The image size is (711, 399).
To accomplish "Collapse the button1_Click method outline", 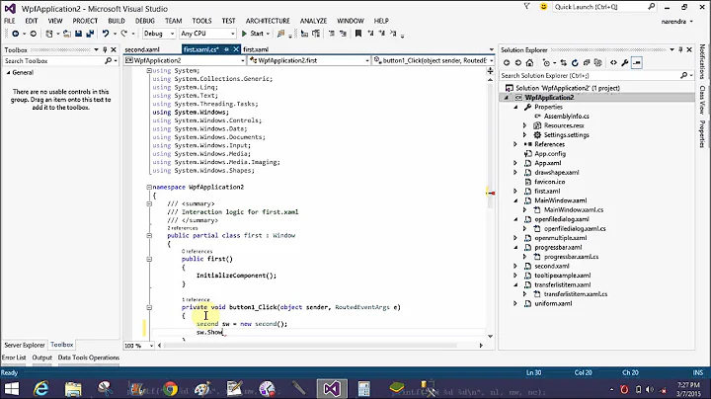I will pyautogui.click(x=149, y=307).
